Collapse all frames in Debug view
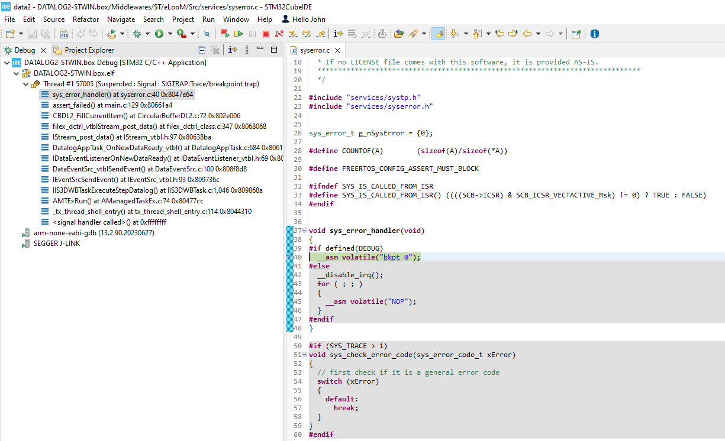 pyautogui.click(x=202, y=50)
